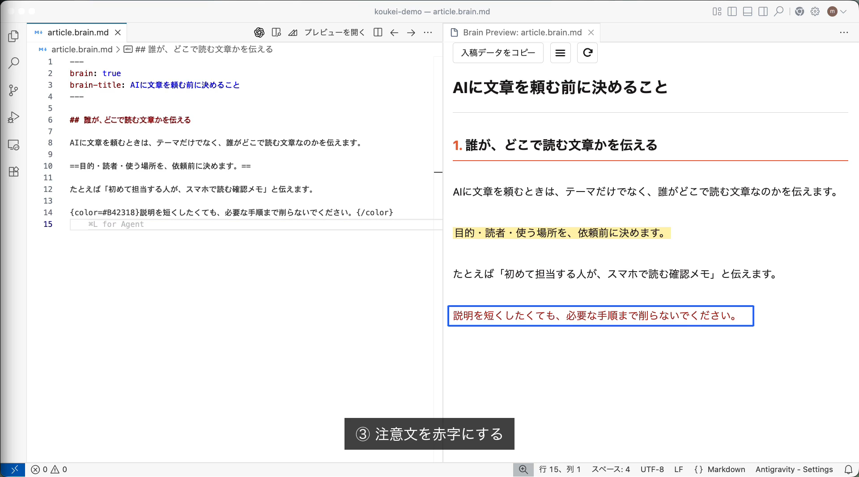
Task: Click プレビューを開く in the editor toolbar
Action: pyautogui.click(x=335, y=33)
